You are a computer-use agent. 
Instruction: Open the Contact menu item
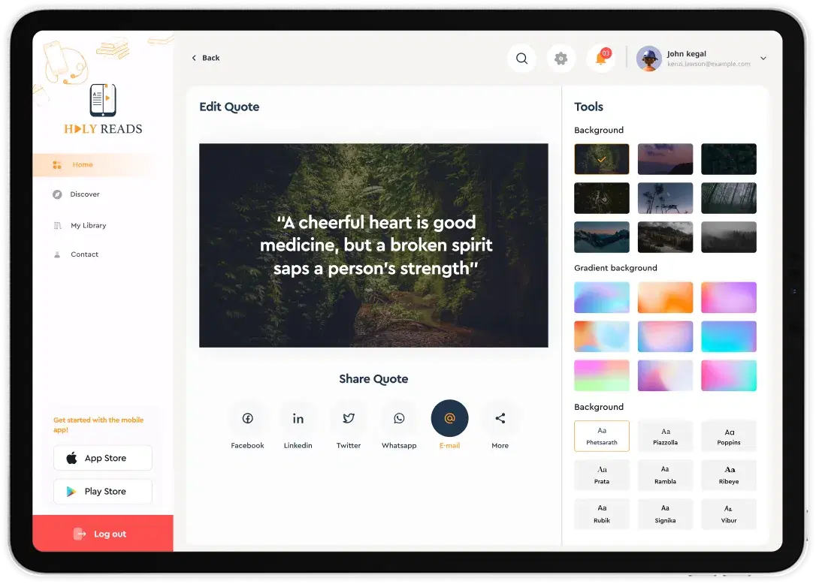click(x=76, y=254)
